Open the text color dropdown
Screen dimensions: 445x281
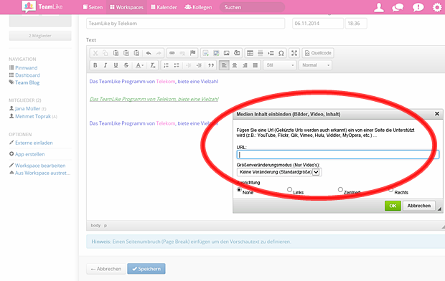pos(139,65)
